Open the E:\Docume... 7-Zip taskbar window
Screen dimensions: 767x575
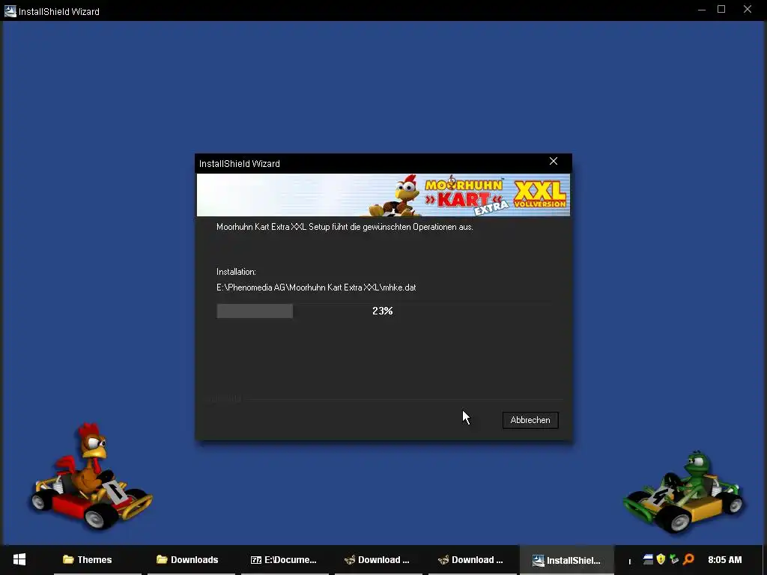point(284,560)
